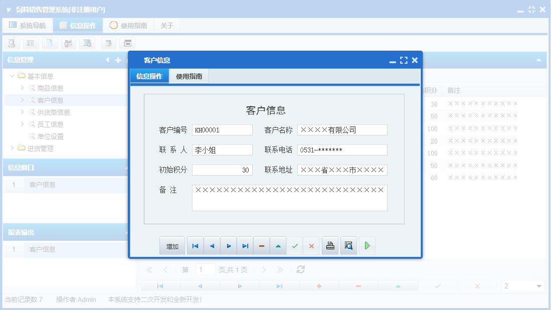Run the query with the green arrow icon
The height and width of the screenshot is (310, 551).
pos(367,245)
